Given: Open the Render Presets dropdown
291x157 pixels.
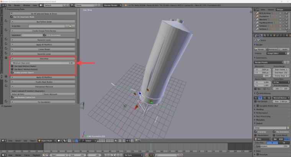Looking at the screenshot, I should 269,62.
